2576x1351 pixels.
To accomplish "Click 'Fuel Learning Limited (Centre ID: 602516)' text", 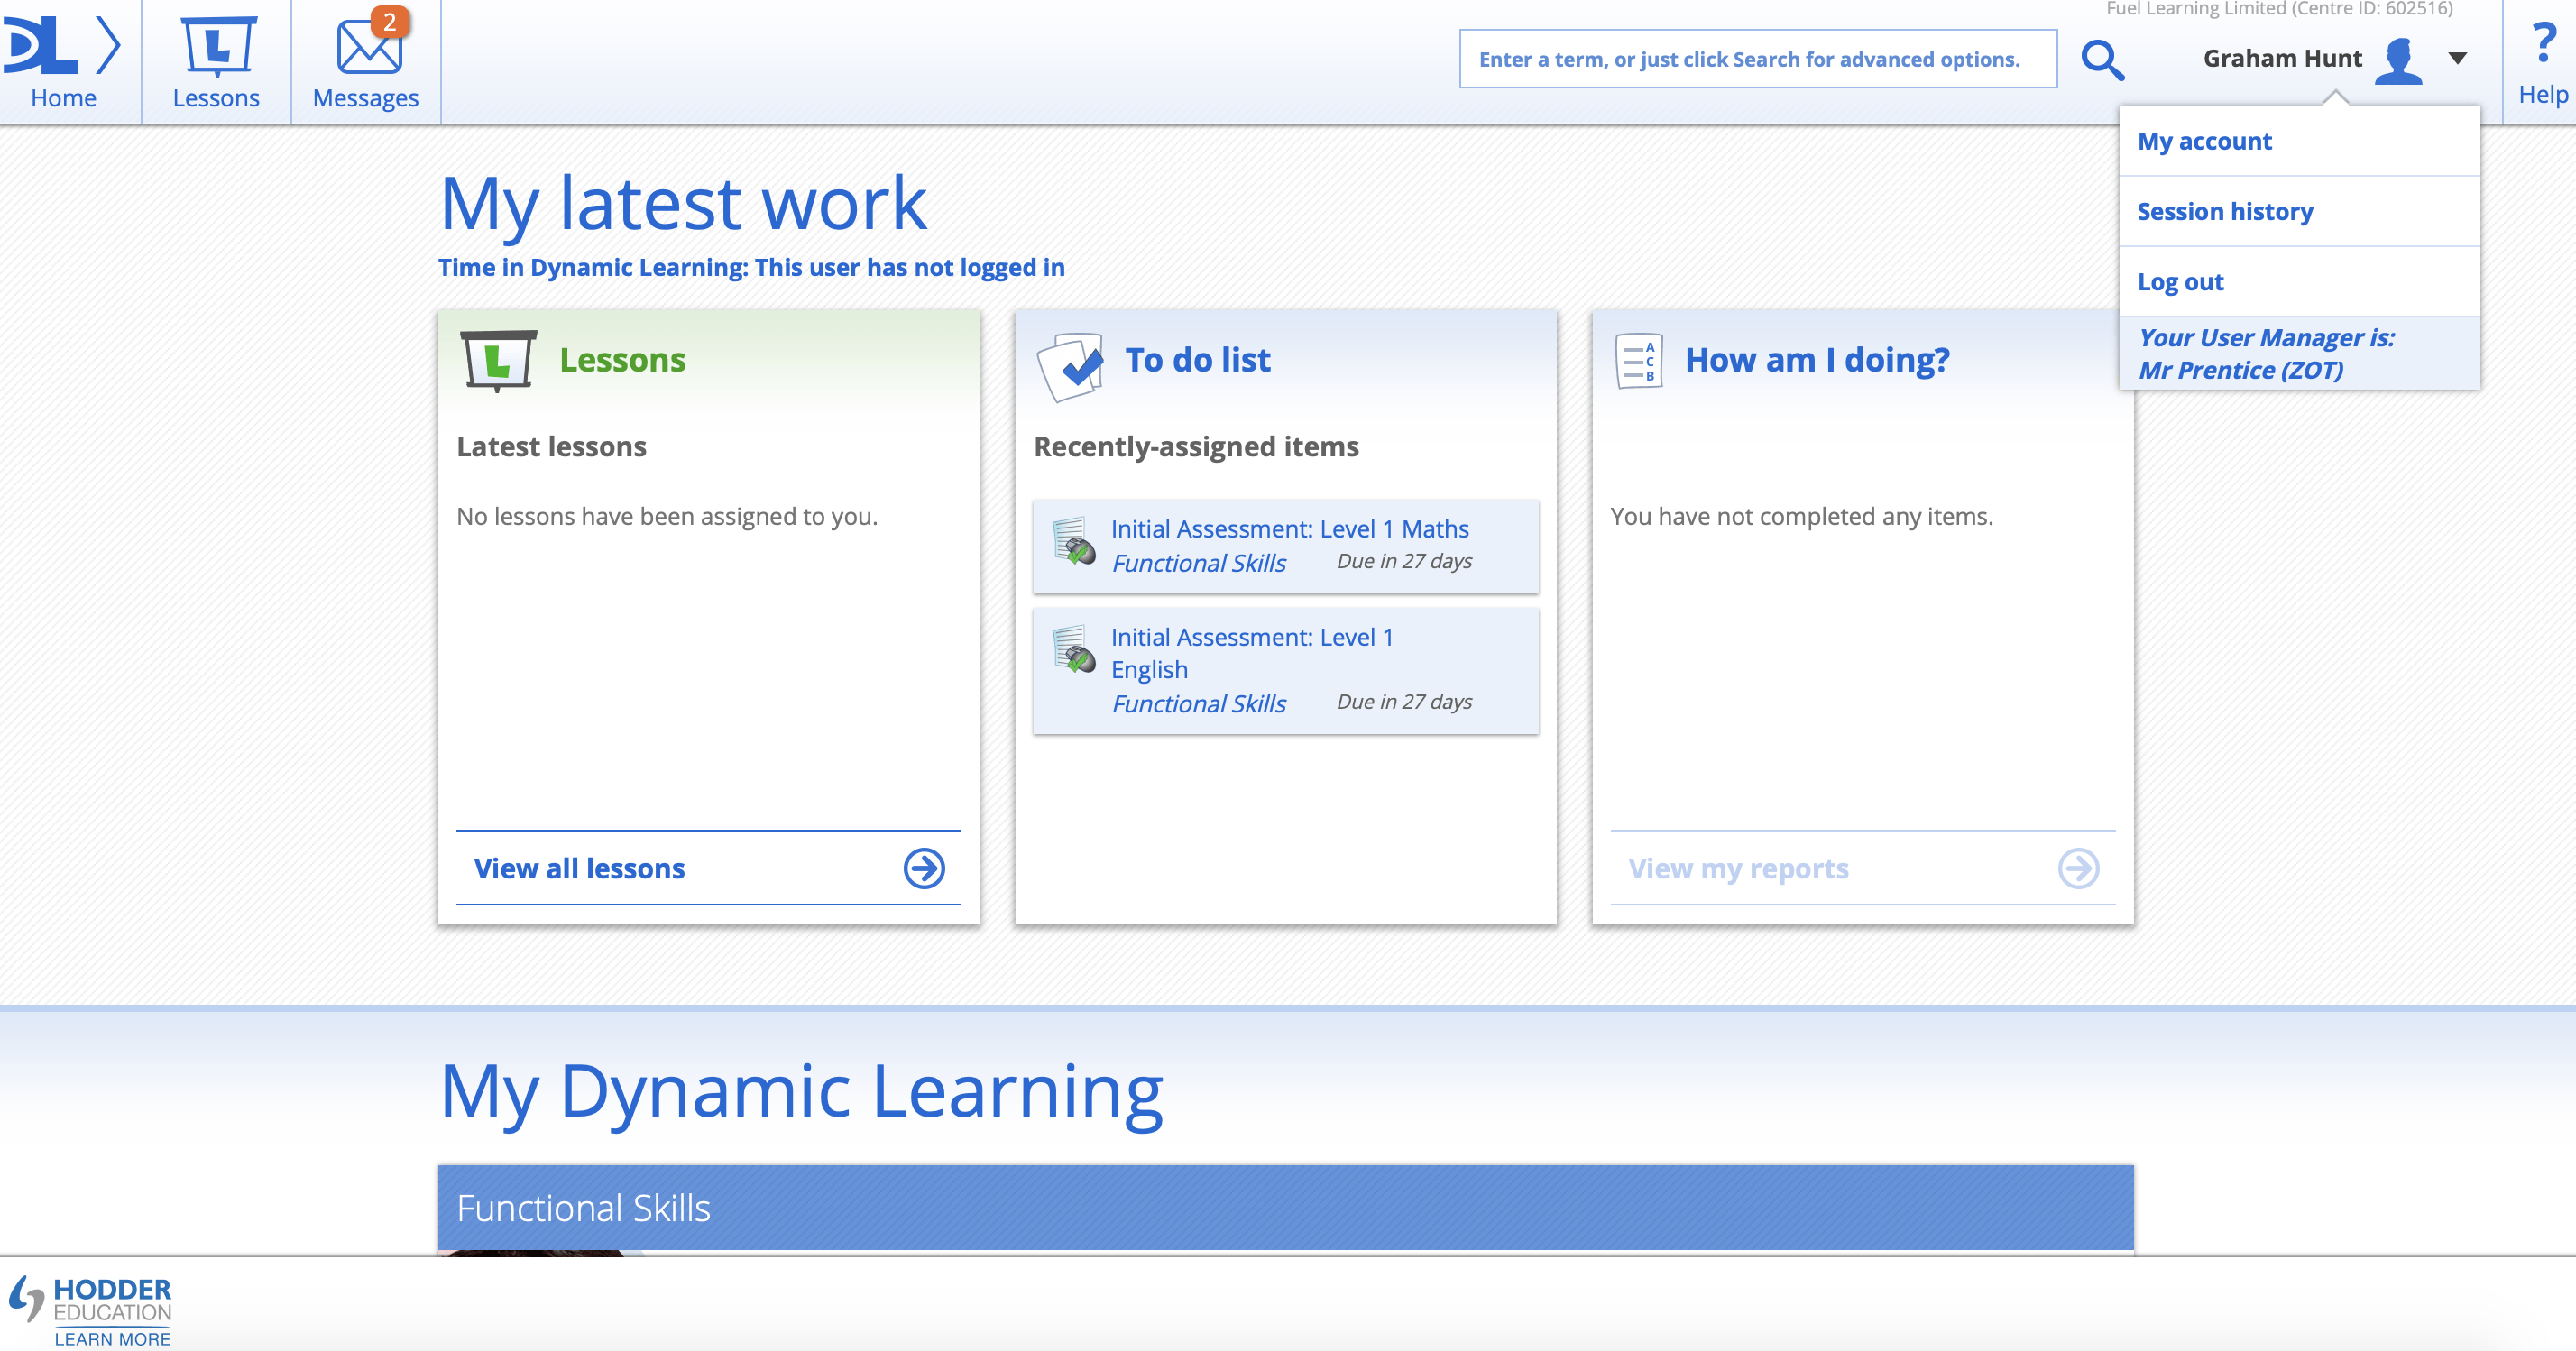I will (x=2279, y=9).
